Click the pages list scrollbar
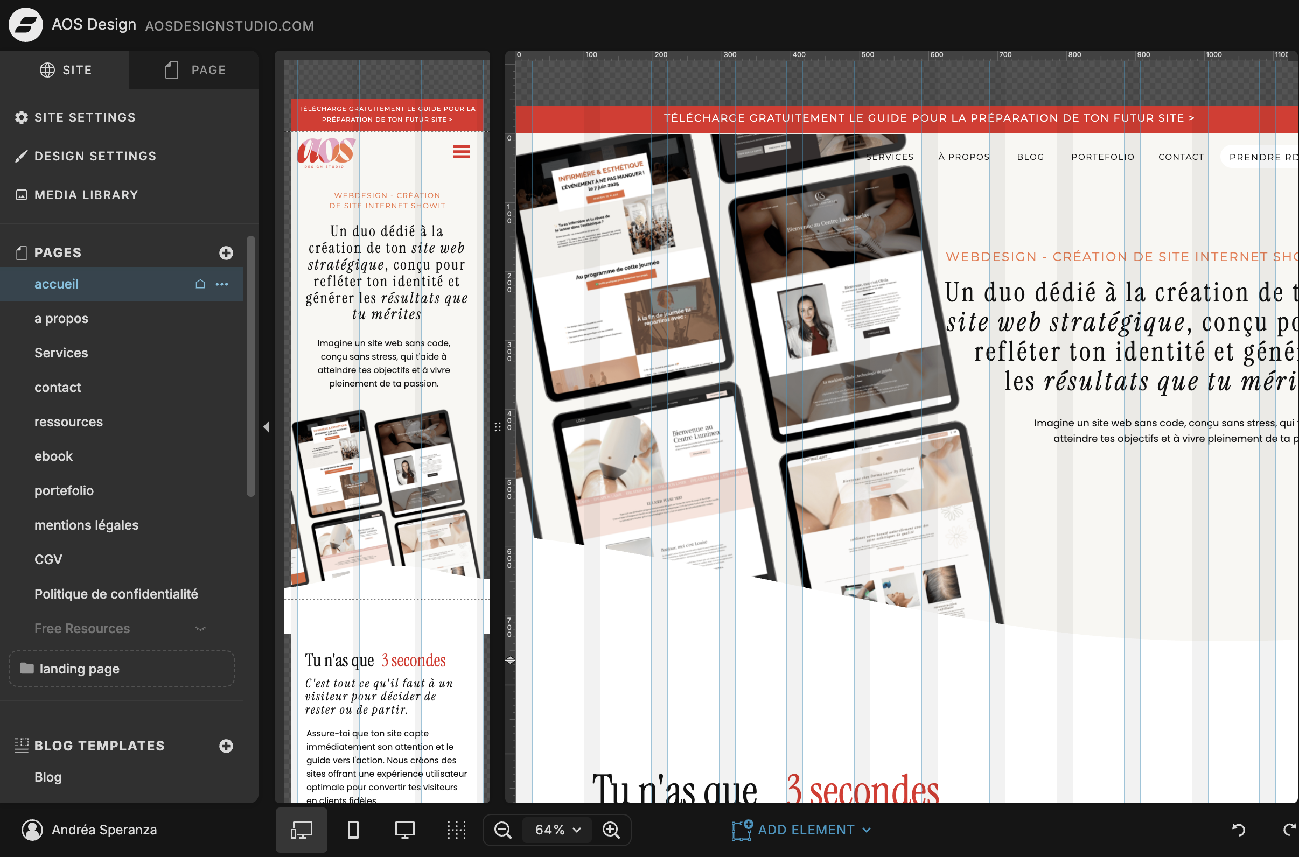 (x=251, y=366)
